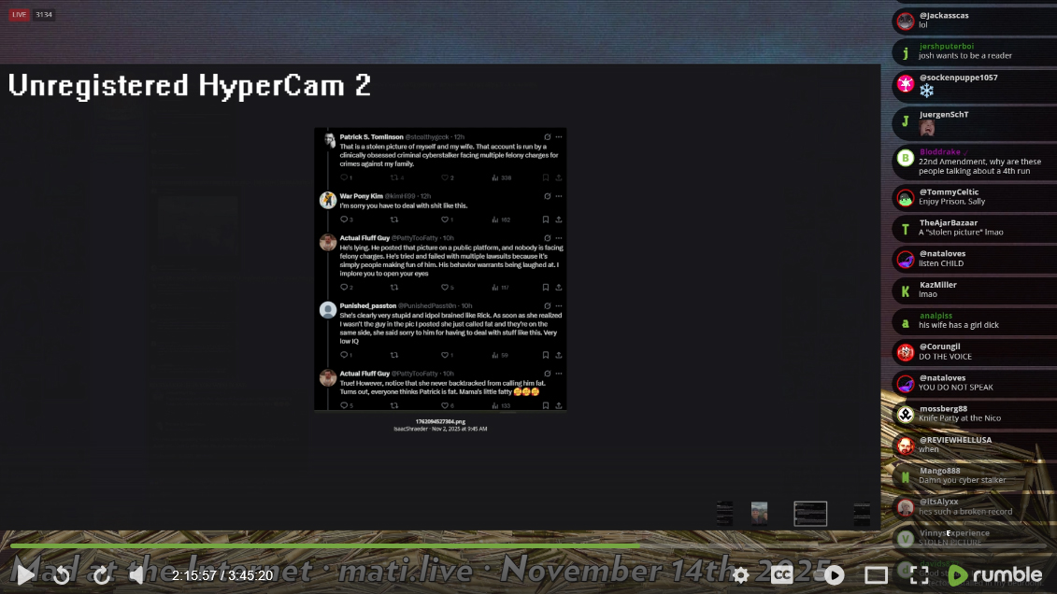
Task: Open @Corungil chat avatar
Action: click(x=906, y=352)
